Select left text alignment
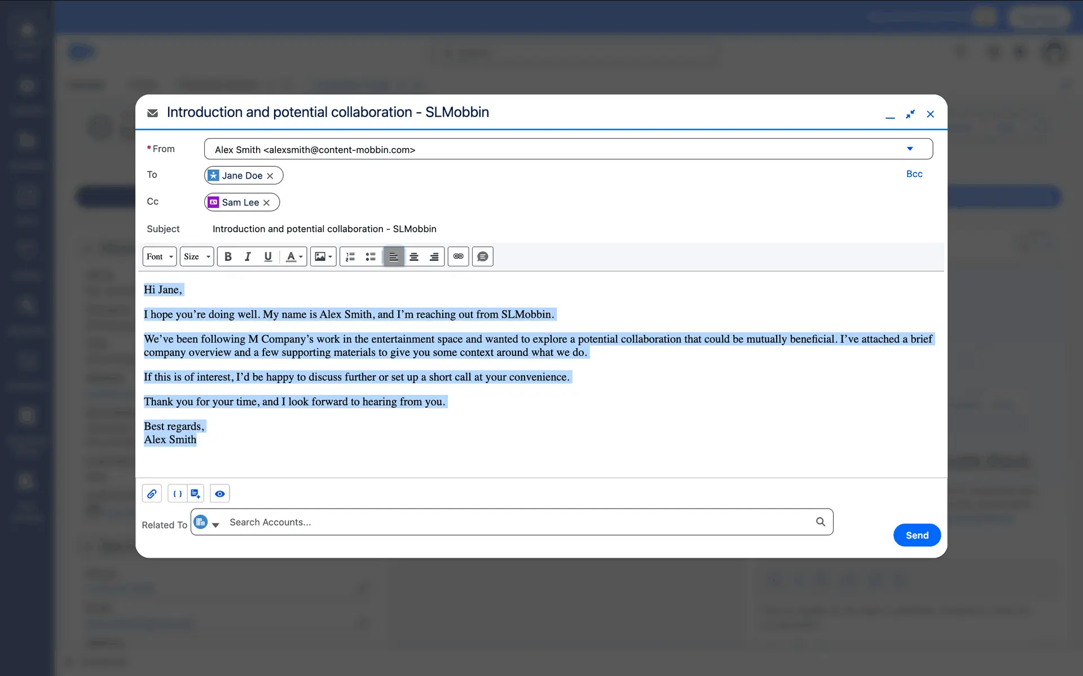The image size is (1083, 676). point(393,257)
